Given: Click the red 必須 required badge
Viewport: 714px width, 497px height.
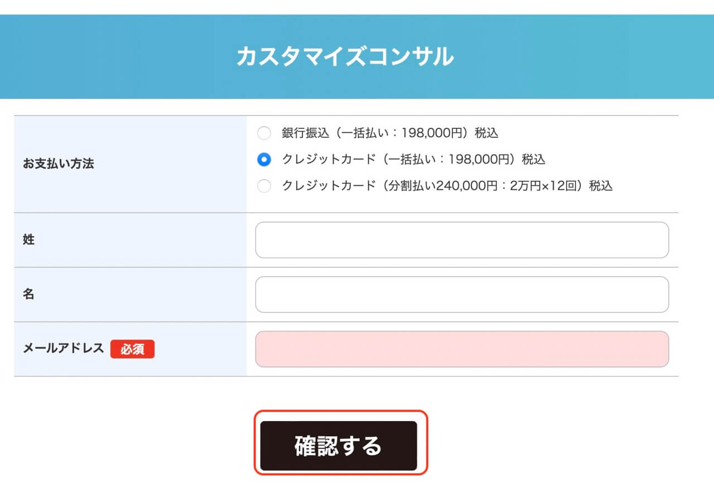Looking at the screenshot, I should click(x=133, y=349).
